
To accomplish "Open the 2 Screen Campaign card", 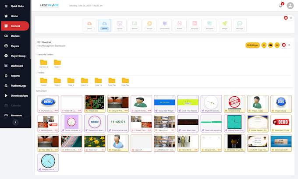I will point(141,123).
